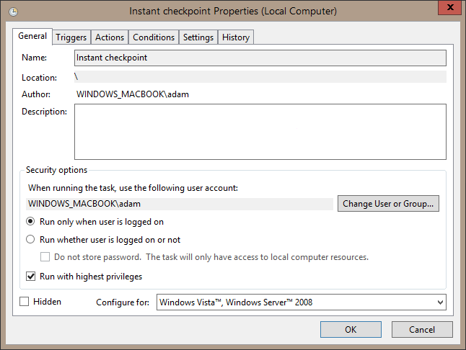Open the Triggers tab
The image size is (466, 350).
pyautogui.click(x=71, y=37)
